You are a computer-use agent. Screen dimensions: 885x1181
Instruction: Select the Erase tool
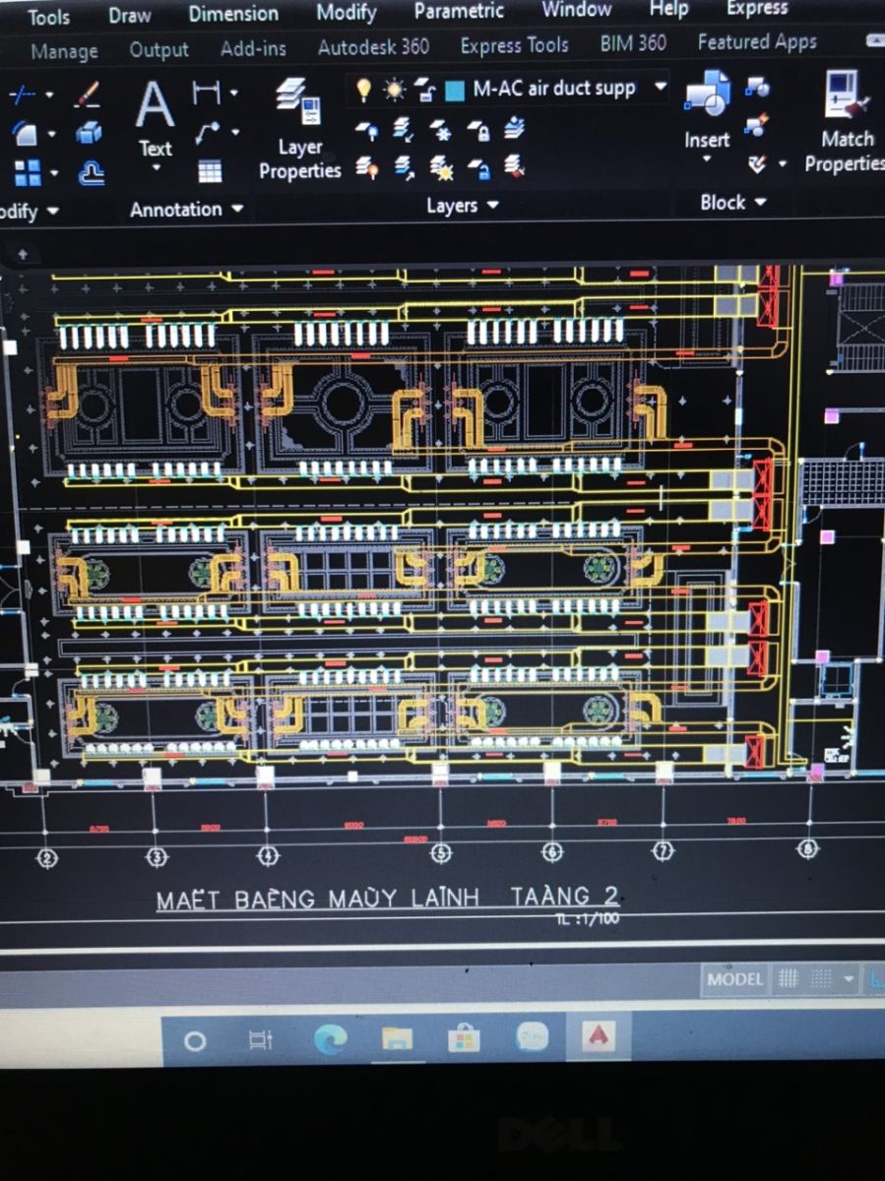pos(89,94)
